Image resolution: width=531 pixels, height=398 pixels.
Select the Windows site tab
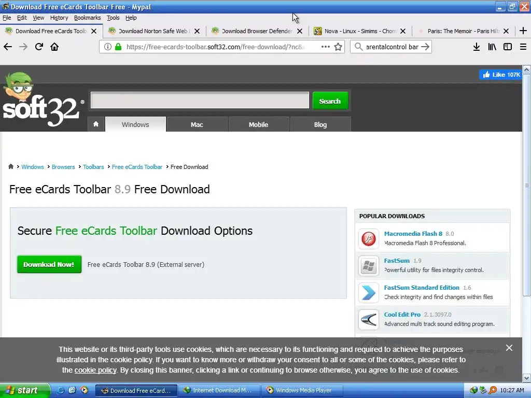coord(135,124)
